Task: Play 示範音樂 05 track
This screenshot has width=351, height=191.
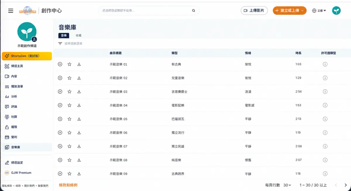Action: [60, 119]
